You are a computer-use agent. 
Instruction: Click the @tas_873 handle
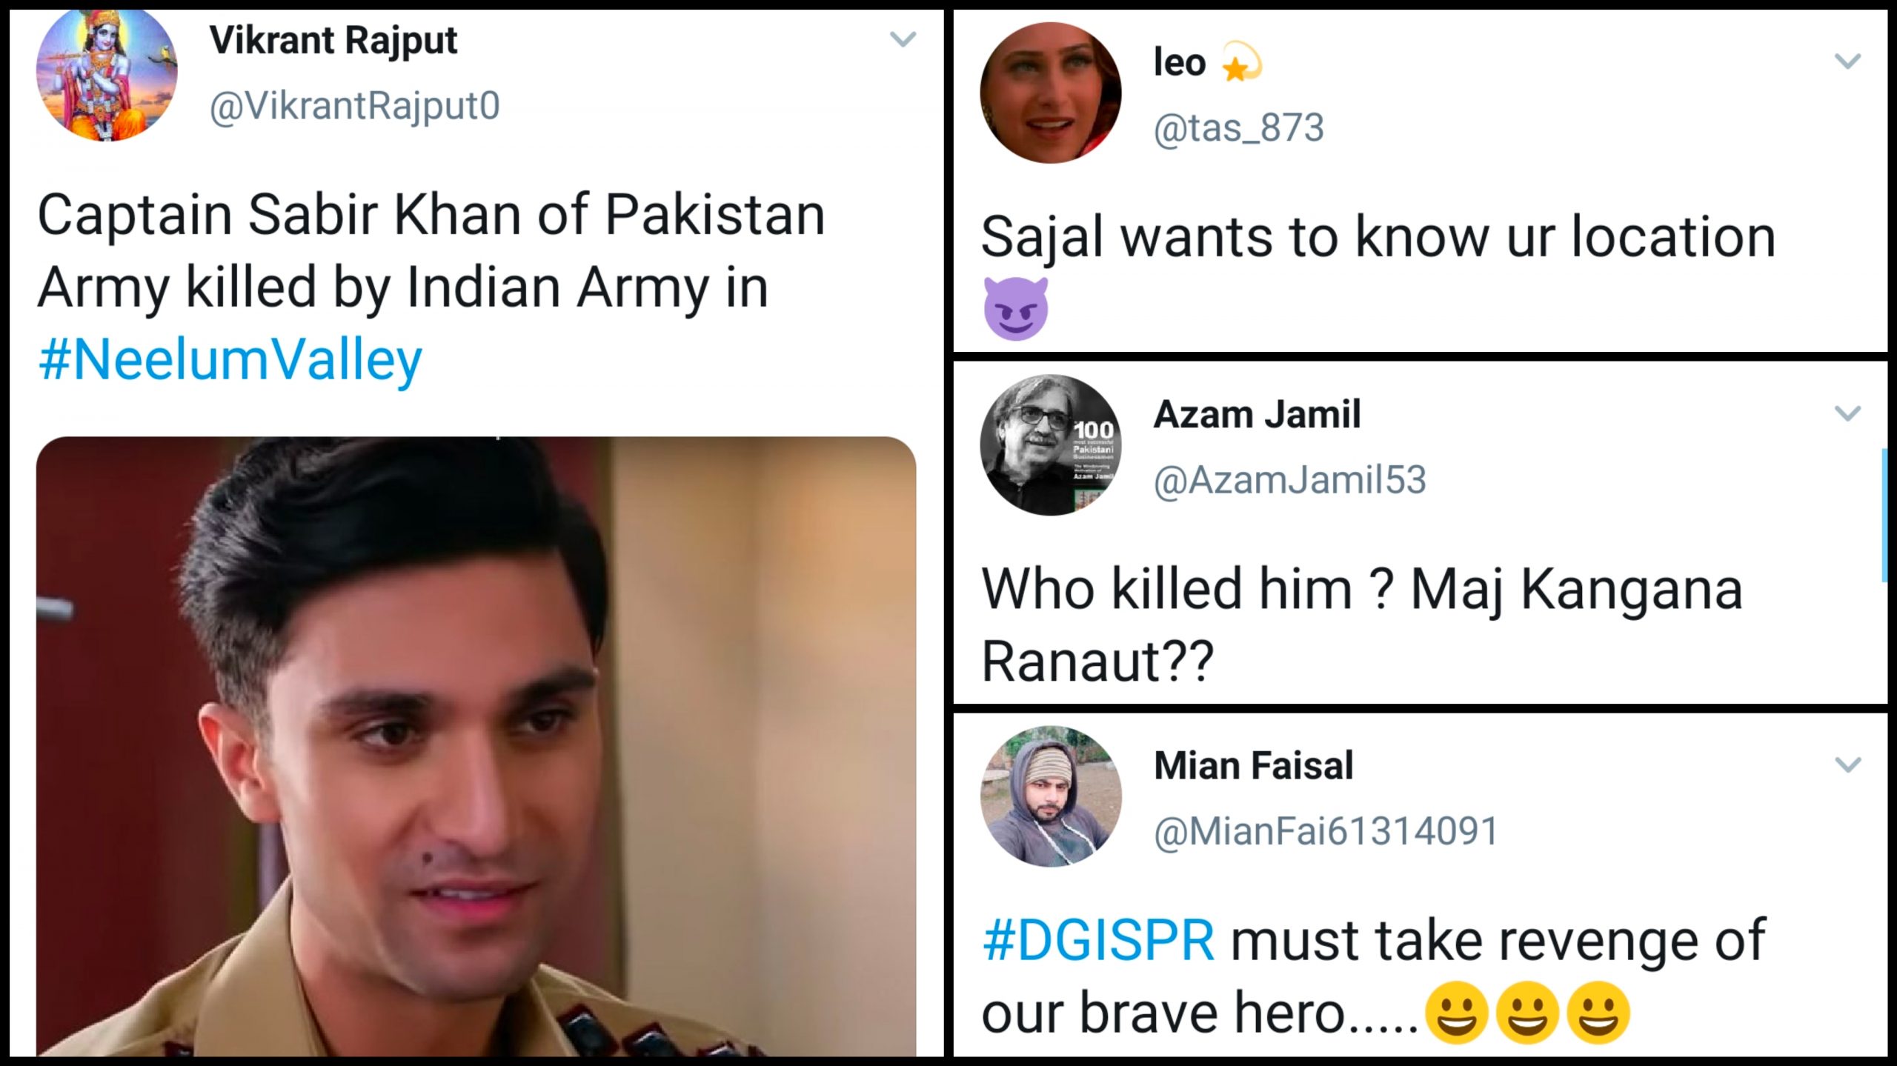[x=1238, y=128]
